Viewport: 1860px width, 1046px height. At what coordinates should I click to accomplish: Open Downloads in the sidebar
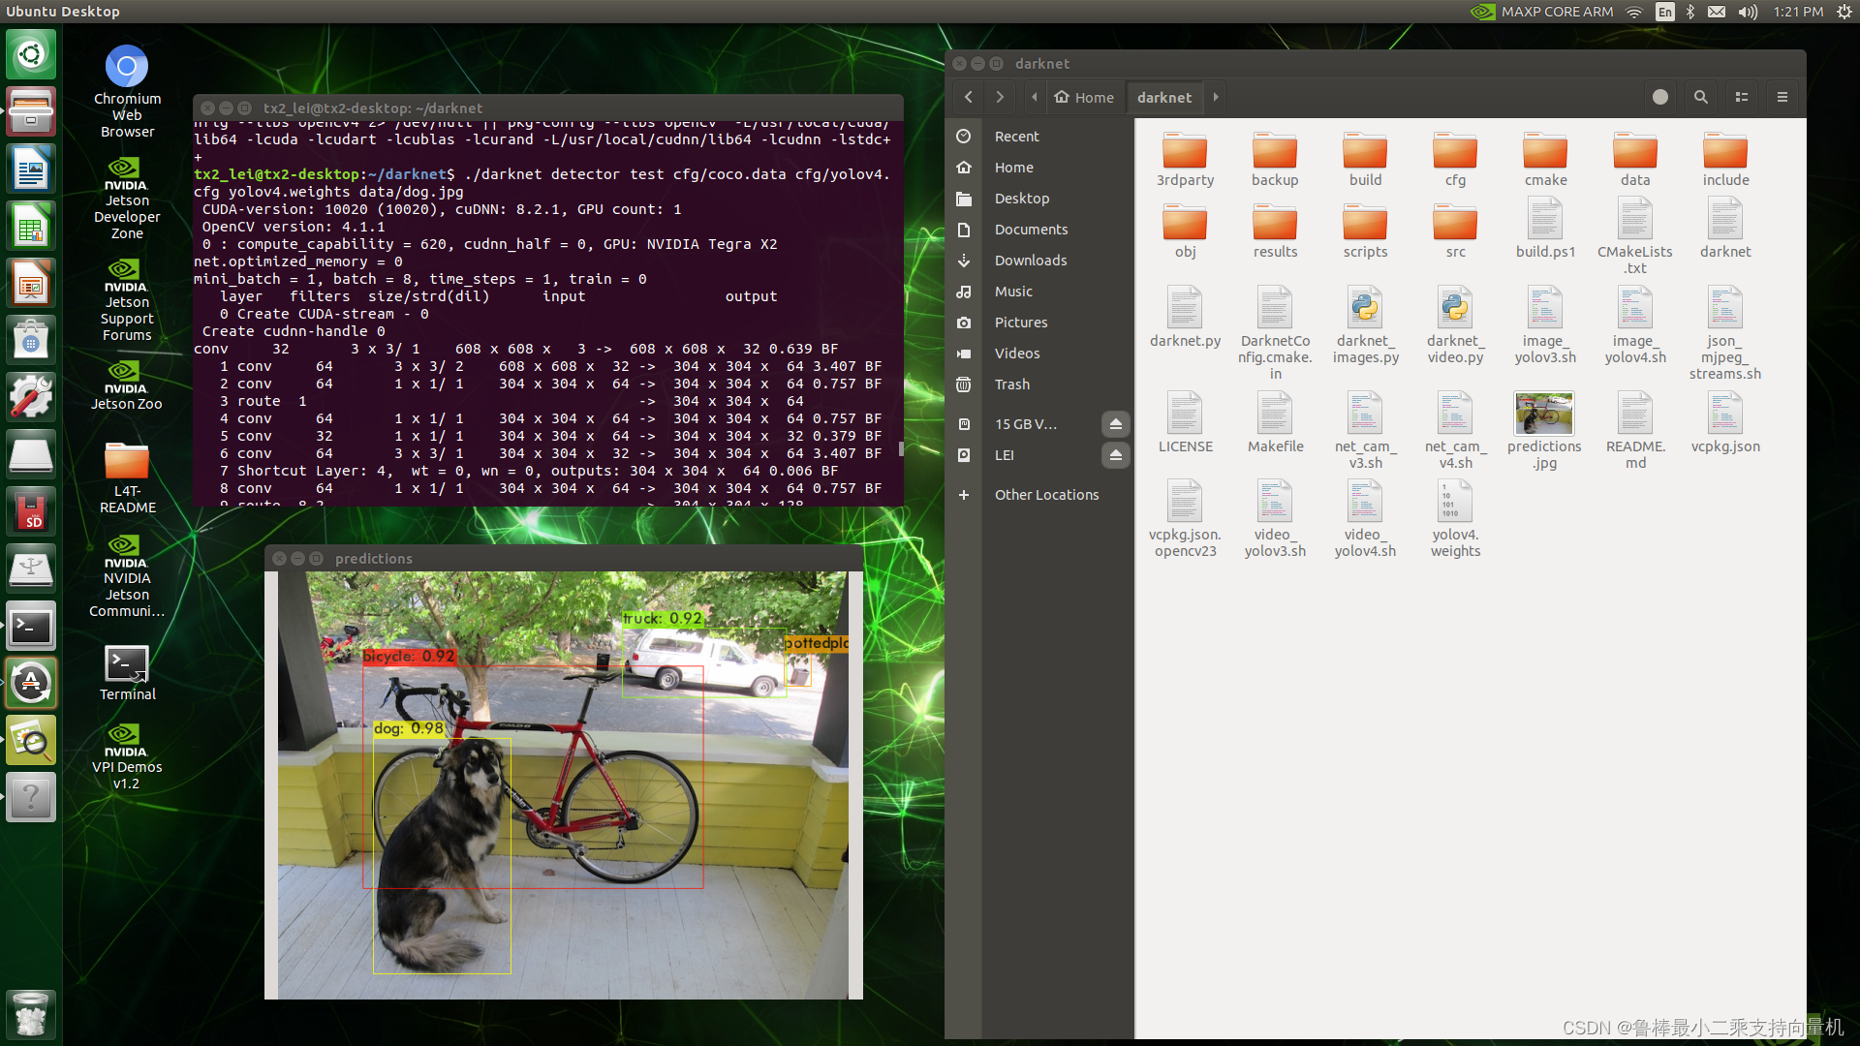point(1030,261)
